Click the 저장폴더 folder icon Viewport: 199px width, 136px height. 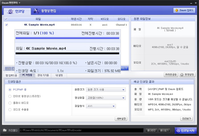point(5,130)
